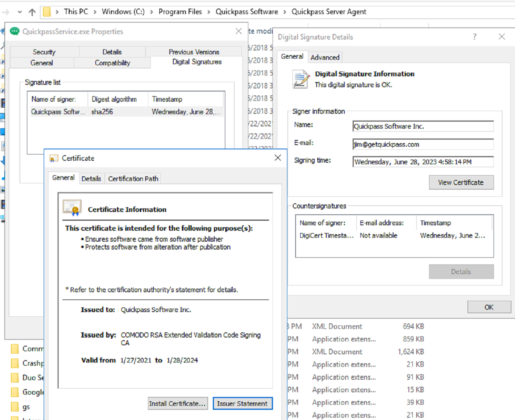Click the Digest algorithm column header
Image resolution: width=515 pixels, height=420 pixels.
pyautogui.click(x=118, y=99)
